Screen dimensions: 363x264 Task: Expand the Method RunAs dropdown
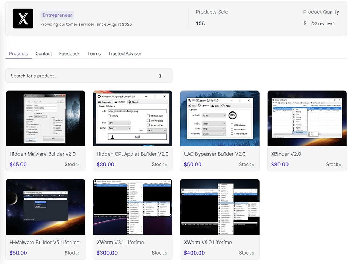tap(214, 115)
